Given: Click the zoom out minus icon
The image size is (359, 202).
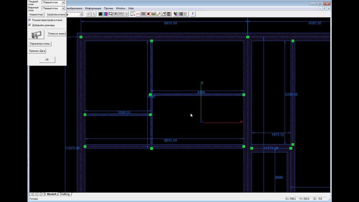Looking at the screenshot, I should [121, 14].
